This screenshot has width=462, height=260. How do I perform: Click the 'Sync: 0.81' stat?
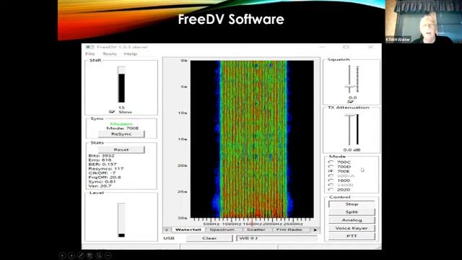tap(102, 181)
